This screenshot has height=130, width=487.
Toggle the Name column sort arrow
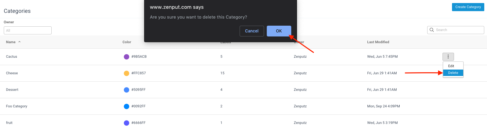(19, 42)
